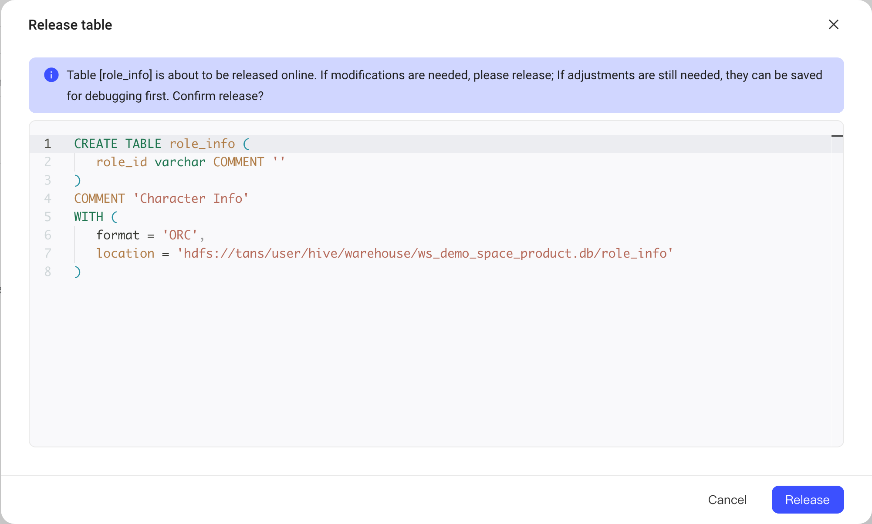Confirm with the Release button

tap(808, 499)
